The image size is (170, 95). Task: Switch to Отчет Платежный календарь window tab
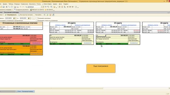tap(25, 92)
